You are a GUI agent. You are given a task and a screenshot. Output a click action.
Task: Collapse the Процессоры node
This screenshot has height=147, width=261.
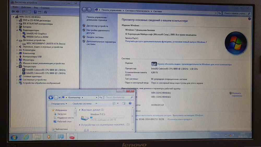tap(17, 66)
